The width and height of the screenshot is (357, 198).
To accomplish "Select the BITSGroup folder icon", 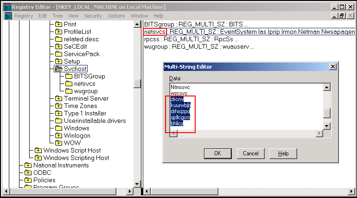I will click(69, 76).
